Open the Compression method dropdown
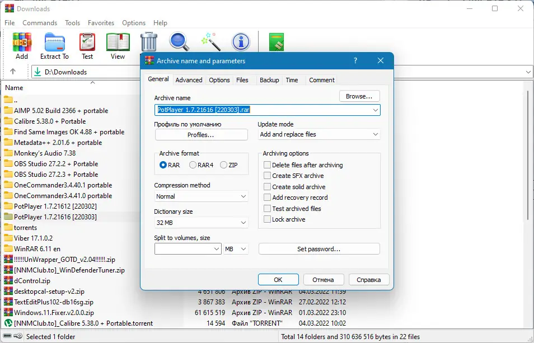The image size is (534, 343). pos(201,196)
